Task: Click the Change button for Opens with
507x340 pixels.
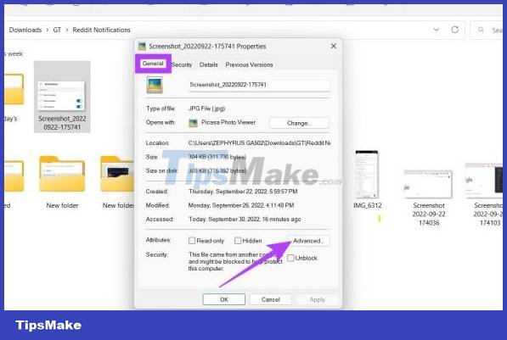Action: [x=299, y=123]
